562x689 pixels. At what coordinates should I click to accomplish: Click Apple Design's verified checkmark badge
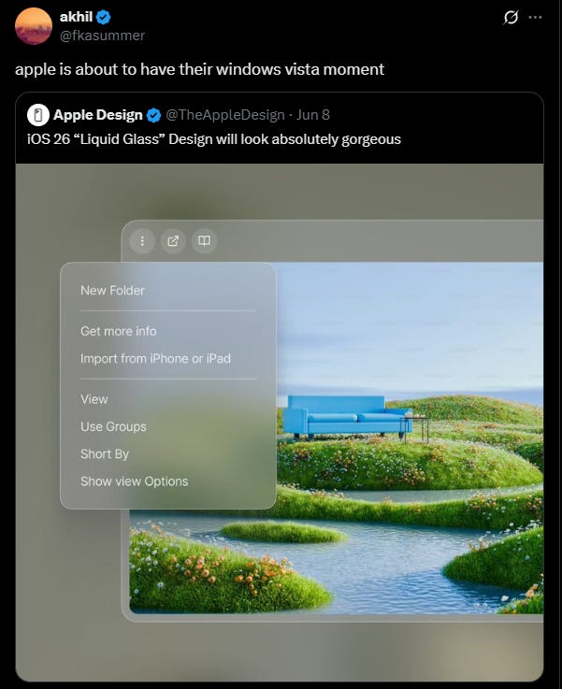tap(153, 116)
